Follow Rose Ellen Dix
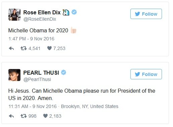Image resolution: width=173 pixels, height=127 pixels. [146, 14]
